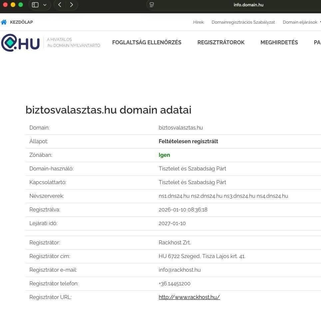Open the KEZDŐLAP home link
The width and height of the screenshot is (321, 313).
21,22
